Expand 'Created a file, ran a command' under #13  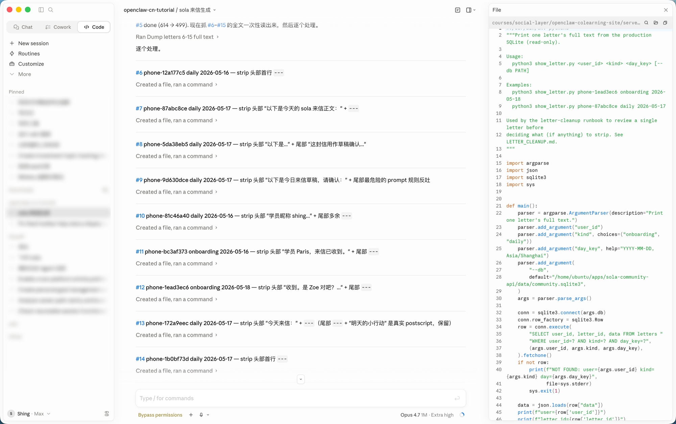click(x=176, y=335)
